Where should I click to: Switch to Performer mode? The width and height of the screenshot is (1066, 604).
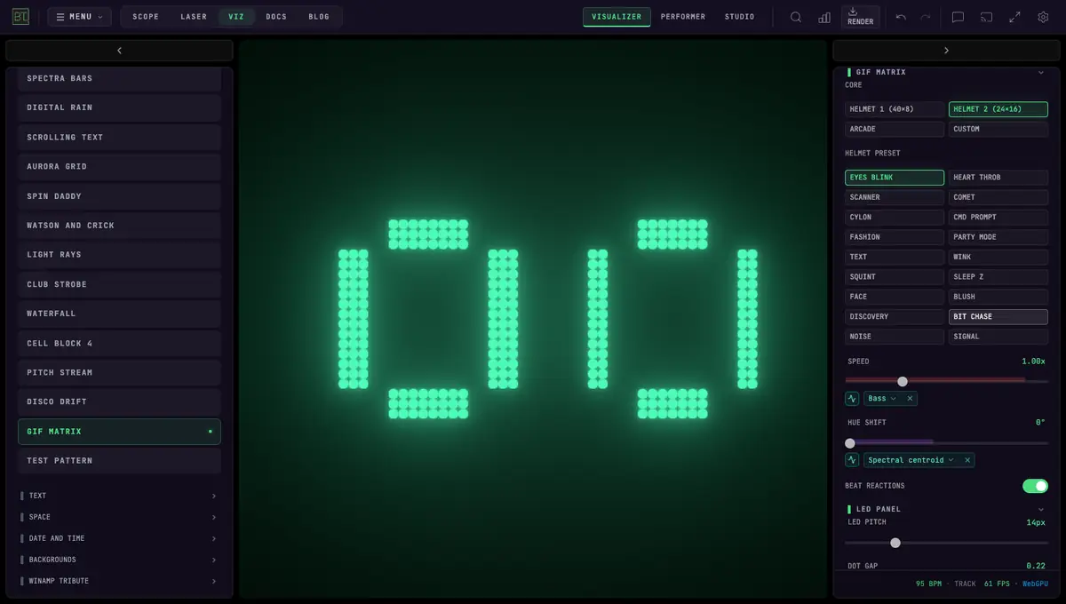(x=683, y=17)
